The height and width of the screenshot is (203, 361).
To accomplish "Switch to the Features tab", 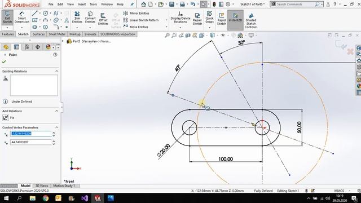I will pos(8,34).
